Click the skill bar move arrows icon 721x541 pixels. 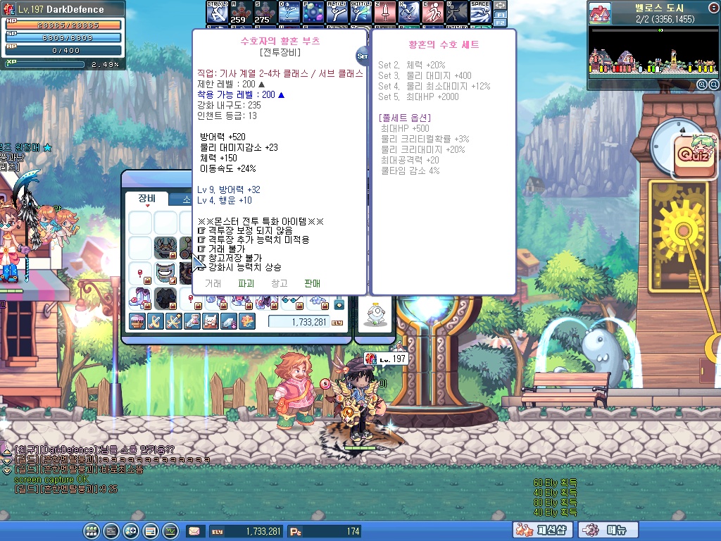point(501,6)
